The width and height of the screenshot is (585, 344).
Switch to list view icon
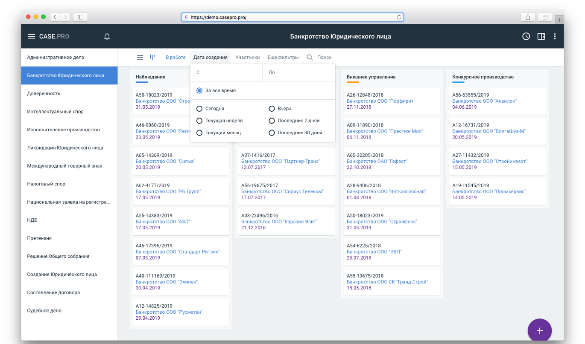(x=140, y=58)
